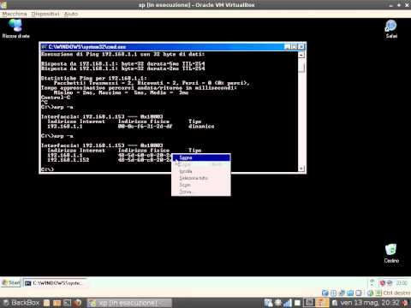Screen dimensions: 411x308
Task: Open the terminal launcher in BackBox panel
Action: pos(67,303)
